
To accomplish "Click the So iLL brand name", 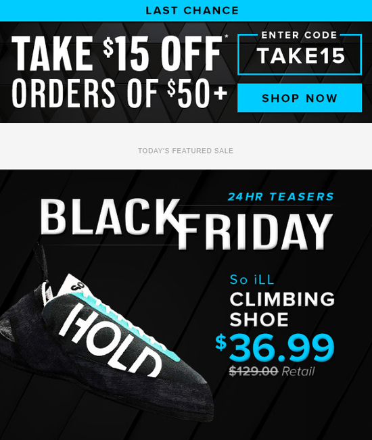I will point(252,280).
